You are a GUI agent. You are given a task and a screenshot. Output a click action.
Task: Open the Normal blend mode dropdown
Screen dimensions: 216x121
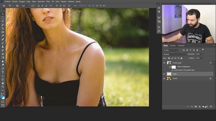click(175, 54)
